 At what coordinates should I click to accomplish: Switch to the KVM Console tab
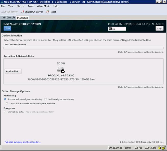[x=8, y=18]
